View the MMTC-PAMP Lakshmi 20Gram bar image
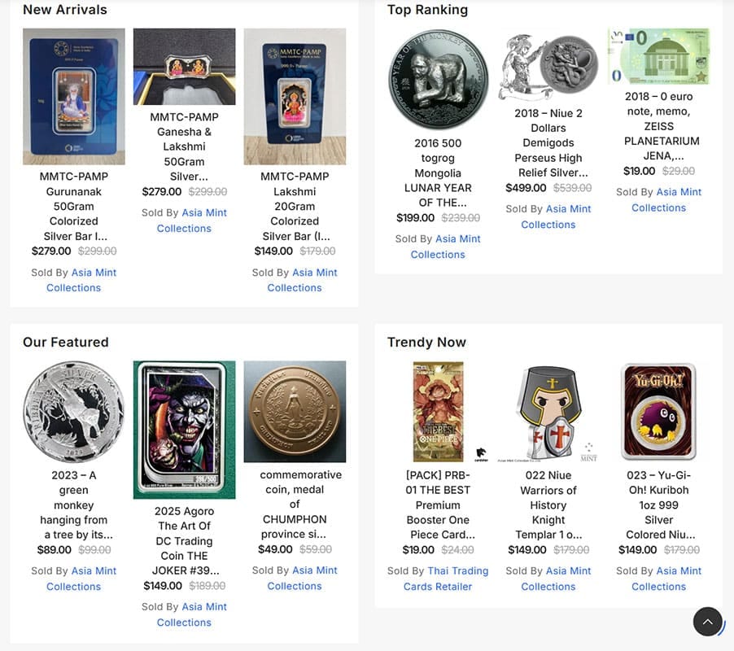Screen dimensions: 734x651 (295, 96)
